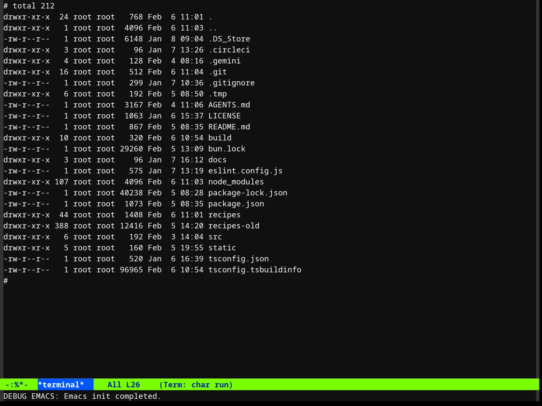The image size is (542, 406).
Task: Click the size 12416 of recipes-old
Action: click(131, 226)
